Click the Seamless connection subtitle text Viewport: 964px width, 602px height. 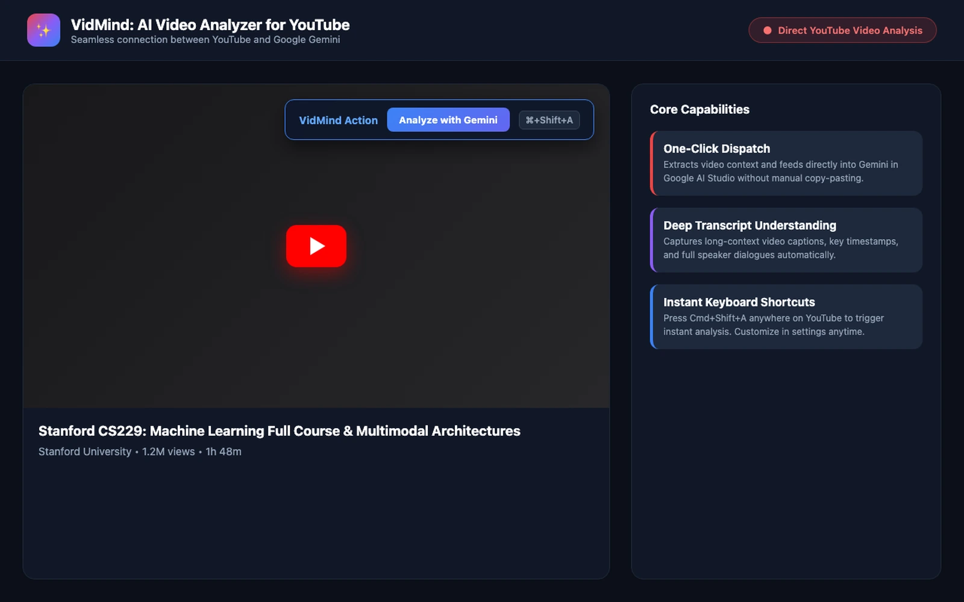[x=205, y=40]
